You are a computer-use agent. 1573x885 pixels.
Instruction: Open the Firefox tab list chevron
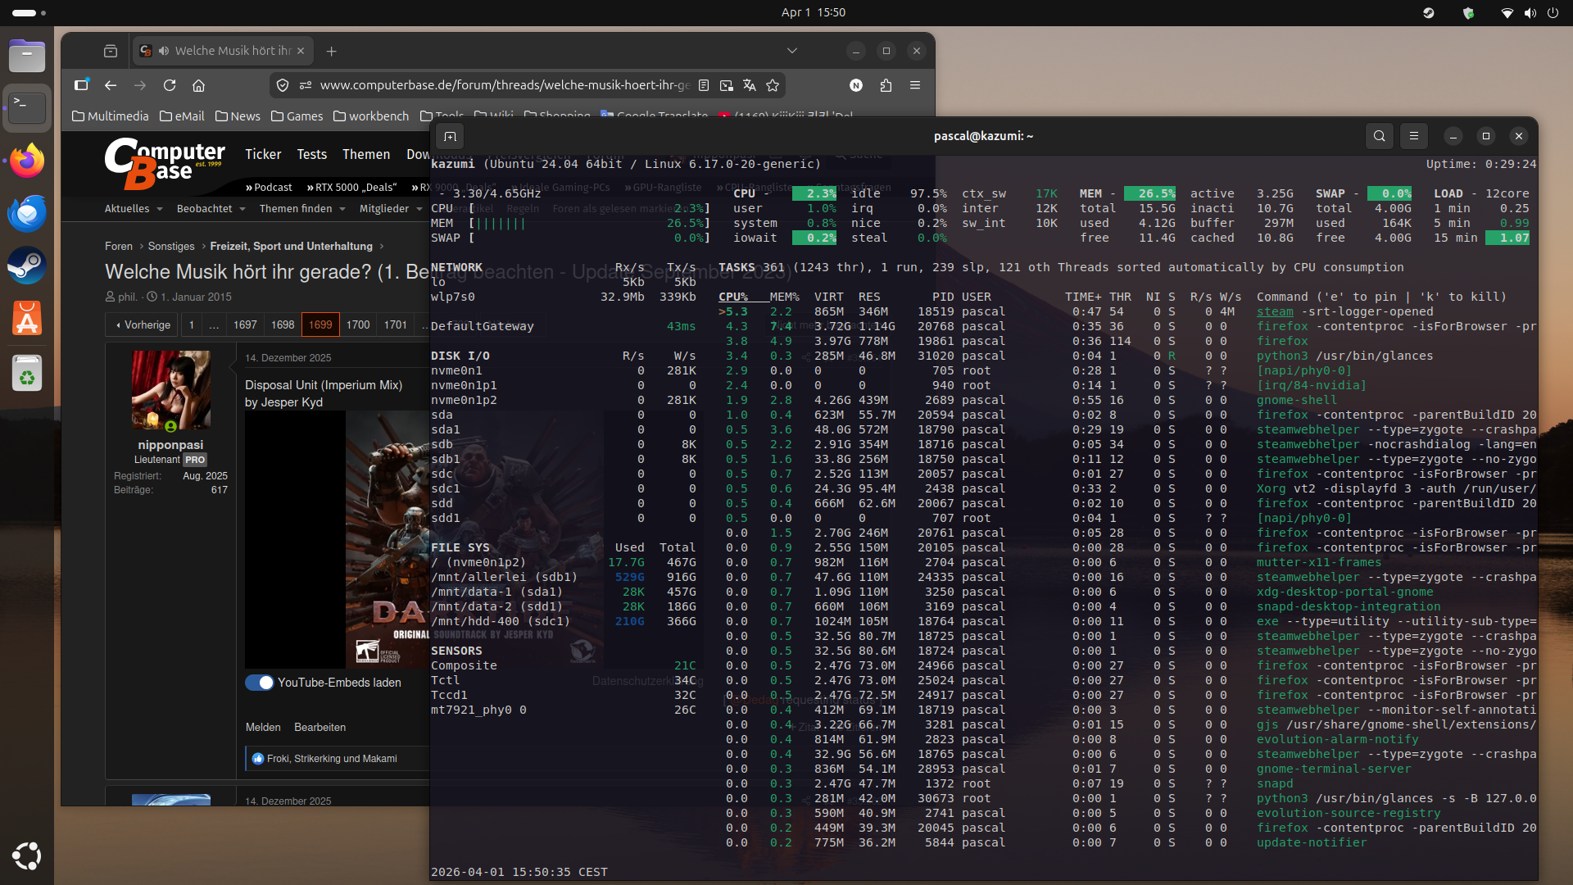click(x=792, y=50)
